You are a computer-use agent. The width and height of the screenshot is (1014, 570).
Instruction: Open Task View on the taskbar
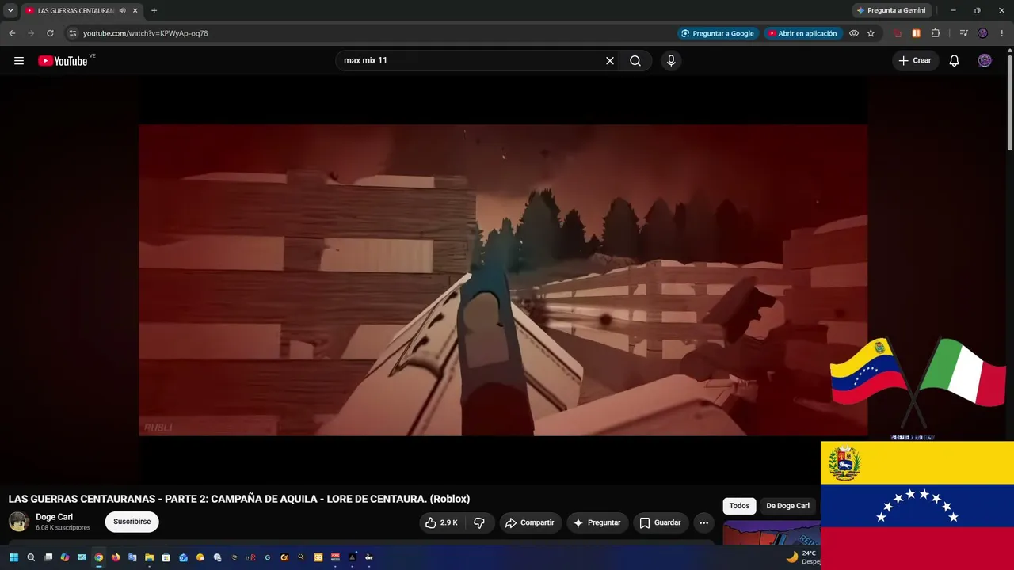coord(48,557)
